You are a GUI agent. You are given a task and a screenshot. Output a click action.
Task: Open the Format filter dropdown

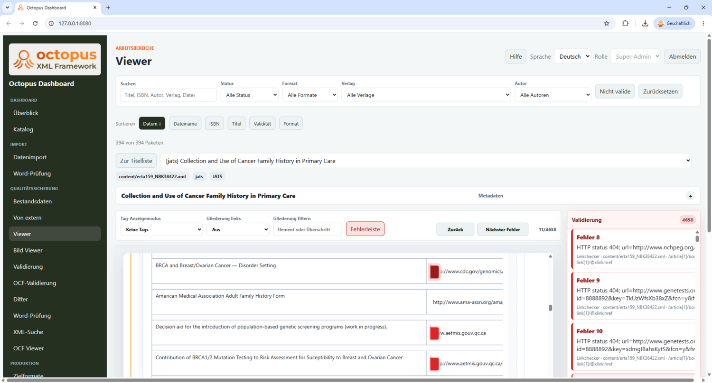310,95
